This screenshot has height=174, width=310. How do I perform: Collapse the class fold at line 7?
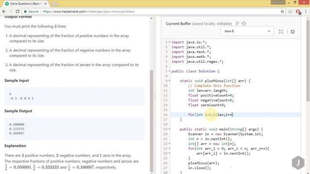170,71
